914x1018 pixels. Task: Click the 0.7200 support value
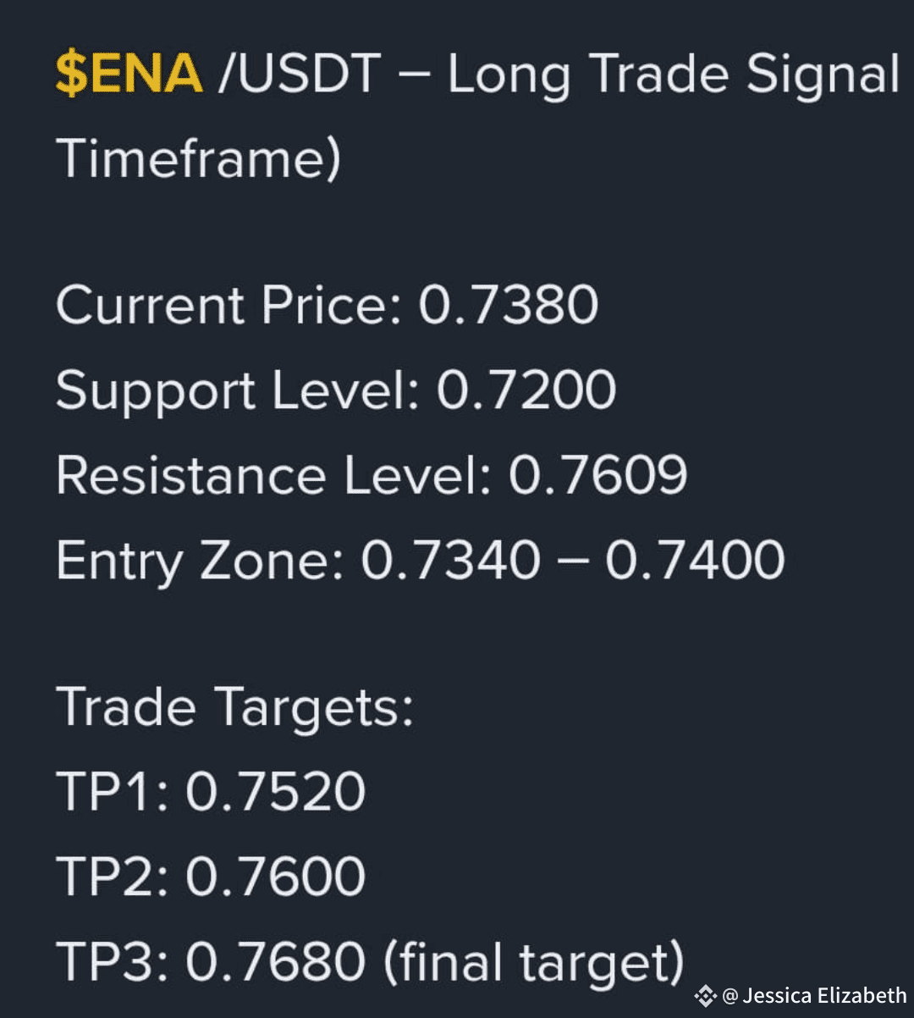pyautogui.click(x=526, y=390)
